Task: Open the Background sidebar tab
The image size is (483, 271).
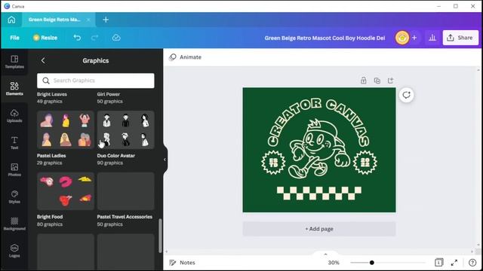Action: click(x=14, y=224)
